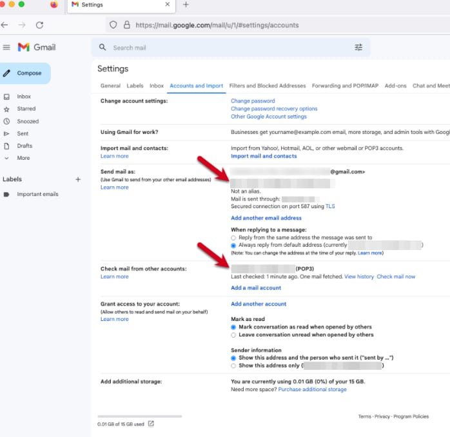Open search options filter icon
The image size is (450, 437).
pos(358,47)
